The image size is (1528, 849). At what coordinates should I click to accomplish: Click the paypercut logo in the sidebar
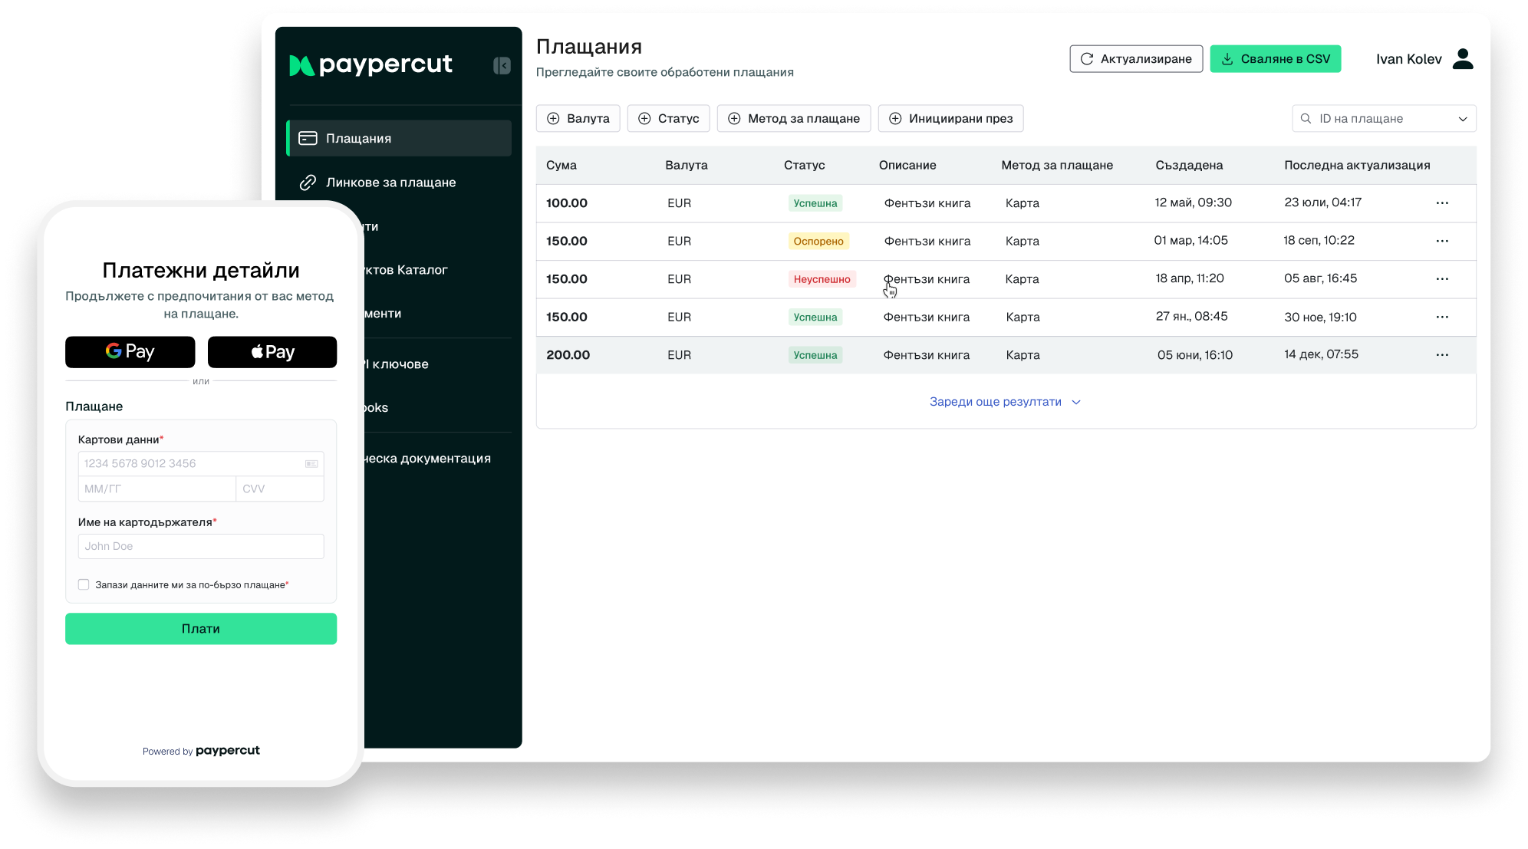370,65
